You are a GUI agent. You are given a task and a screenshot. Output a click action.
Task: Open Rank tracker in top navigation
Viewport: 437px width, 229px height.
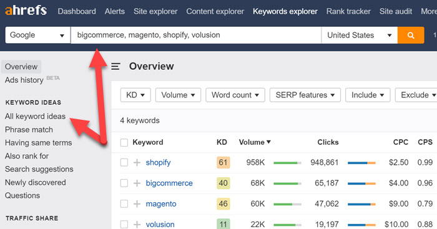(348, 11)
